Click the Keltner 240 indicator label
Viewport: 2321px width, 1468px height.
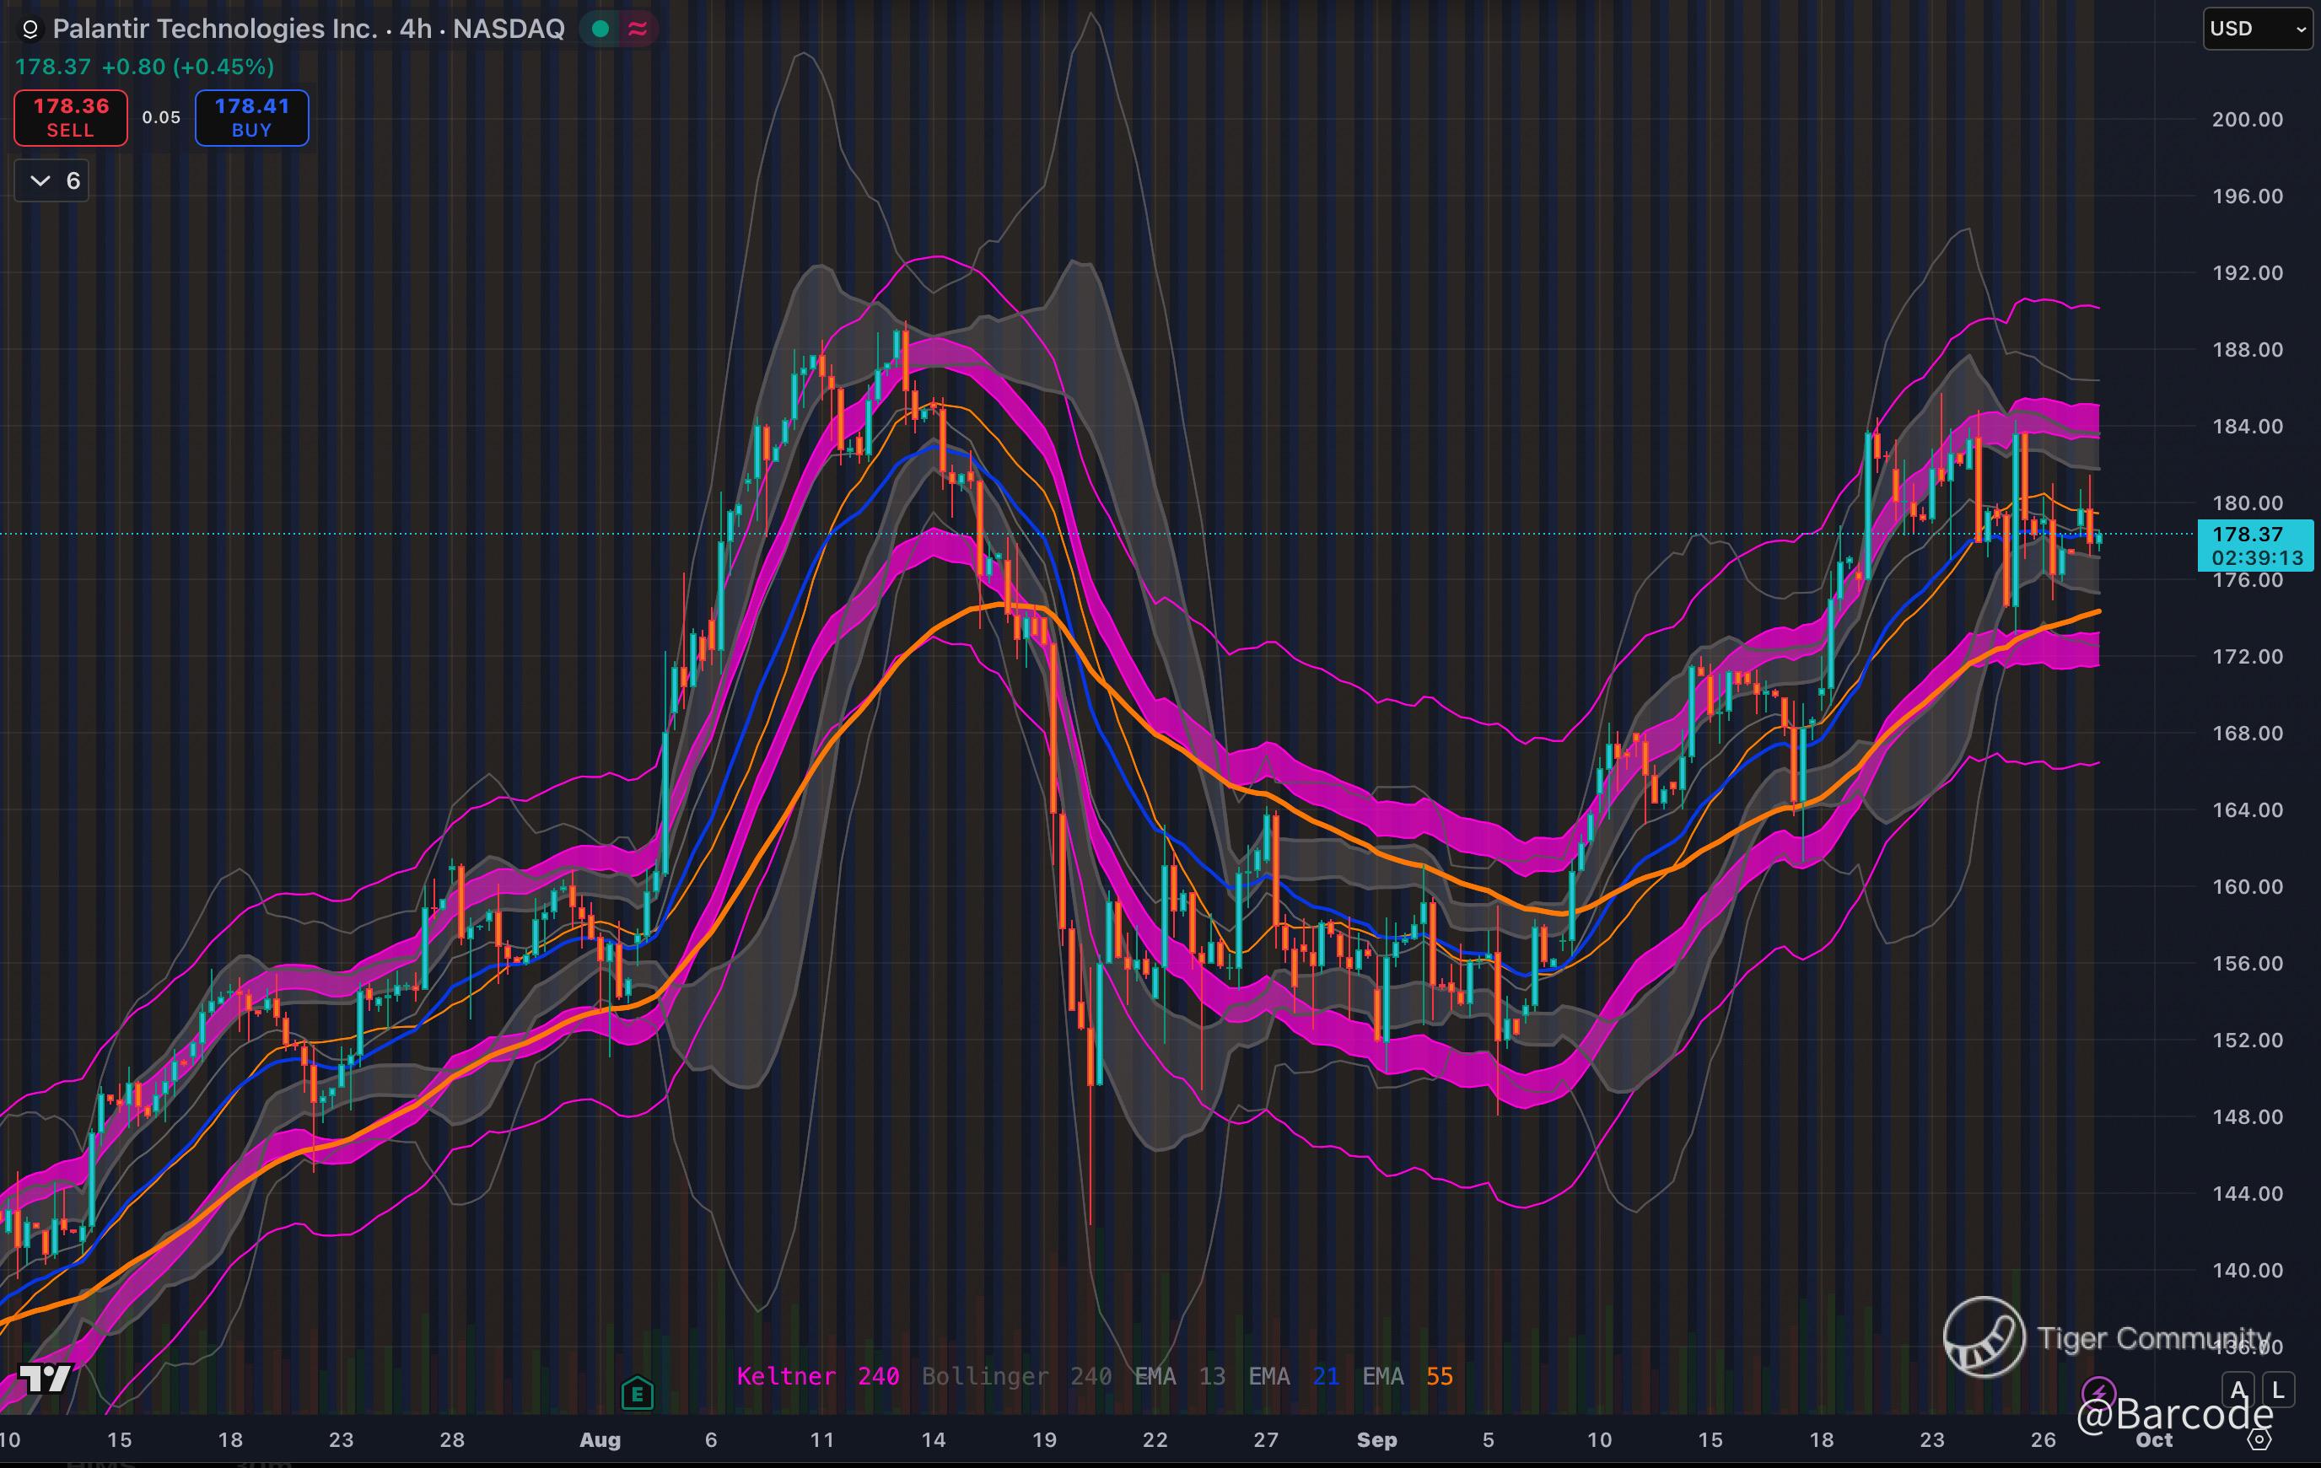[817, 1376]
